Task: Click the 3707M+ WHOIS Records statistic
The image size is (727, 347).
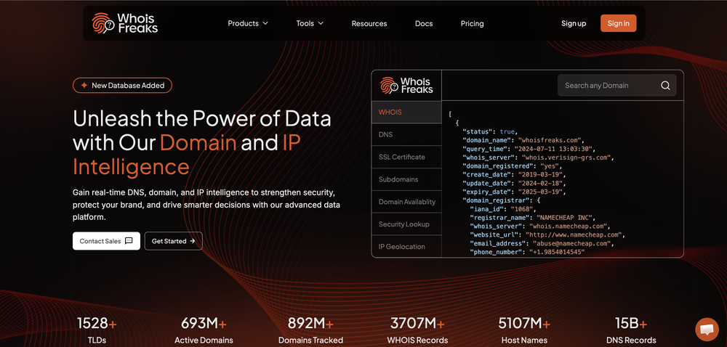Action: (417, 330)
